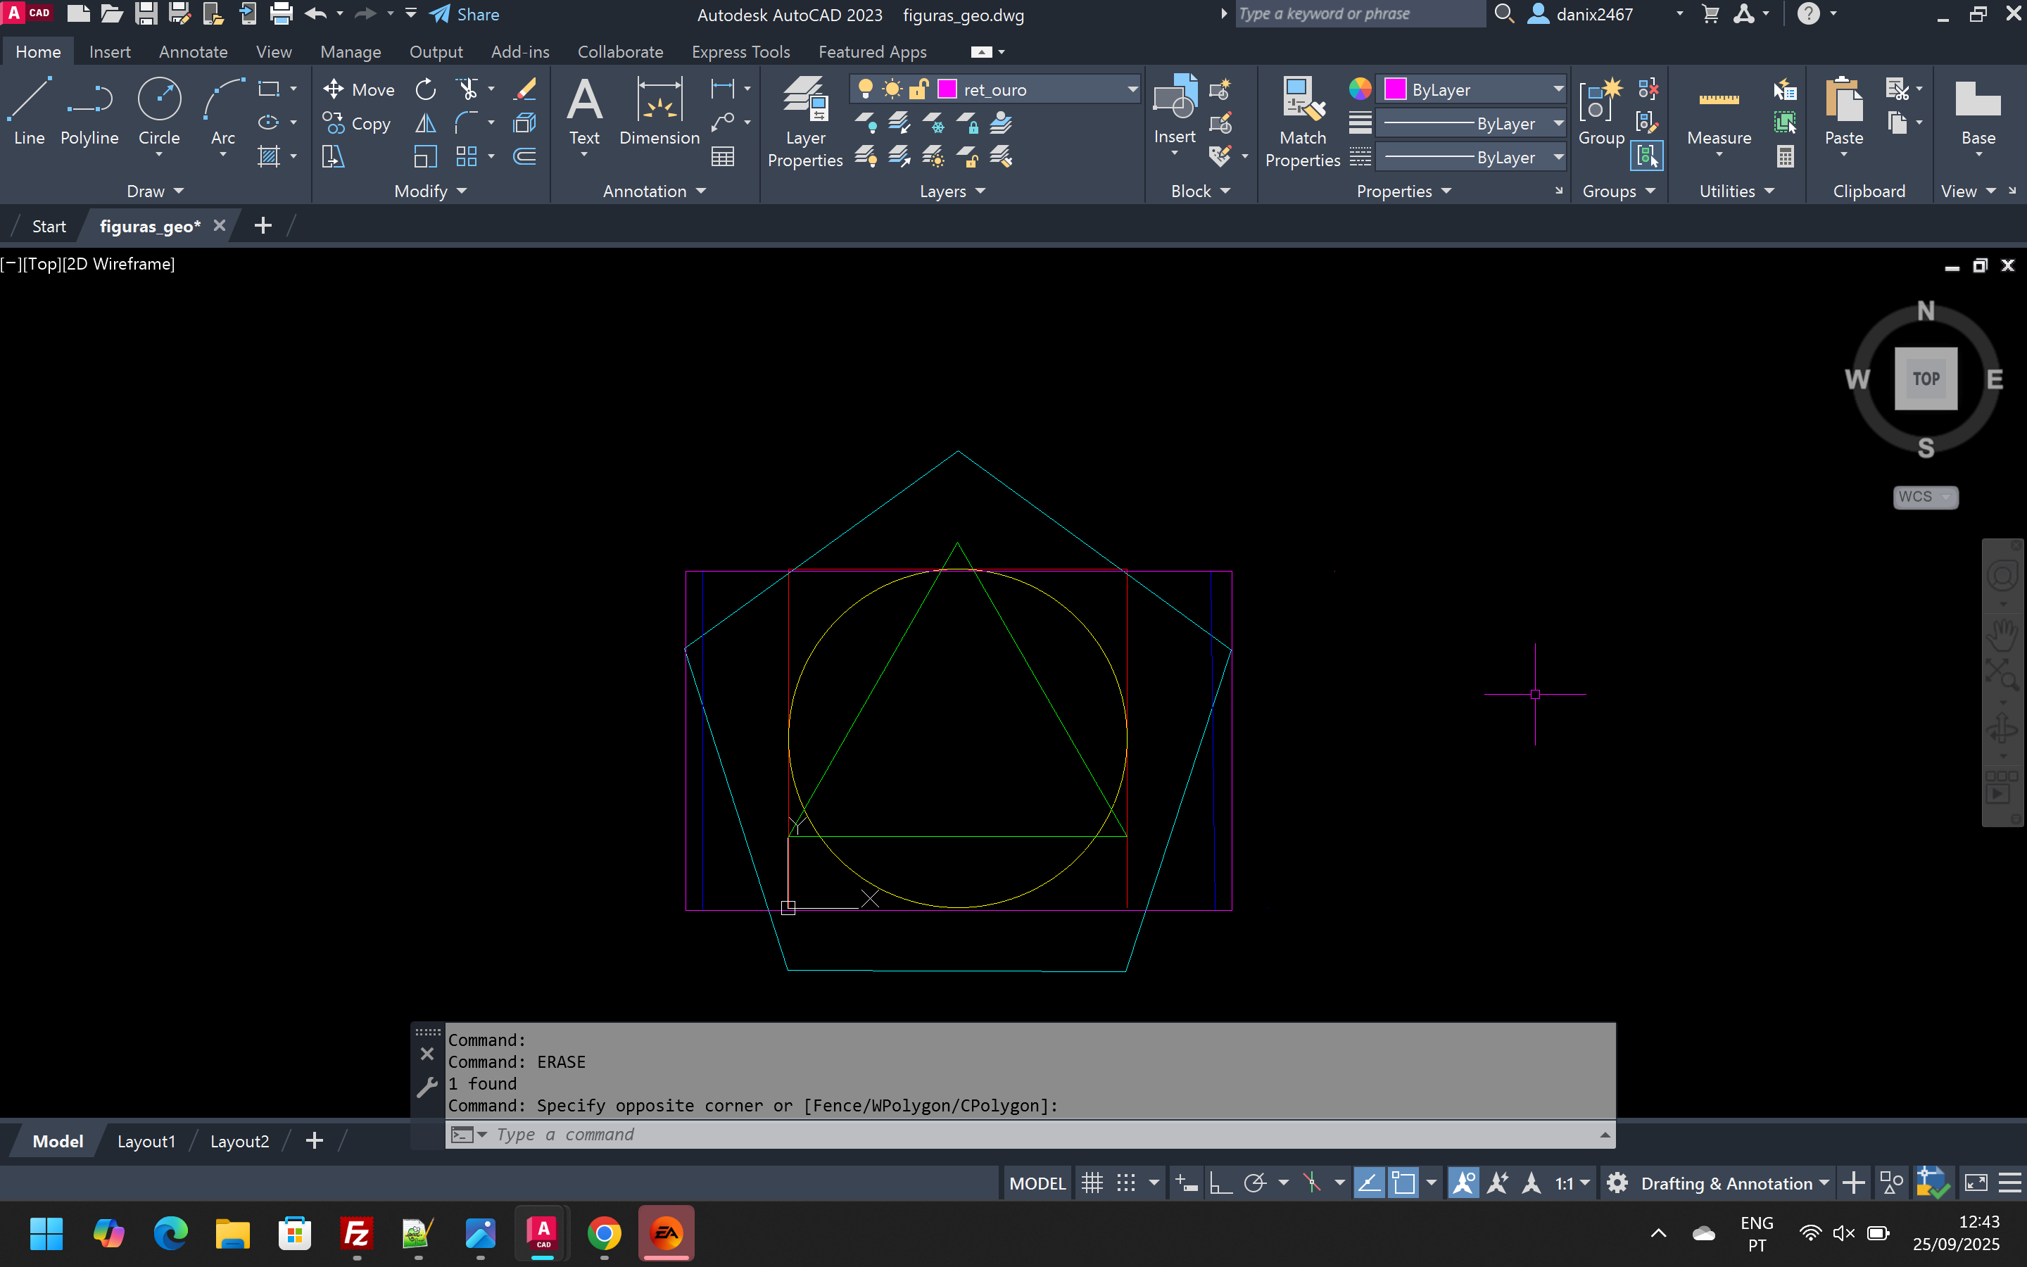
Task: Click the Move tool
Action: coord(358,89)
